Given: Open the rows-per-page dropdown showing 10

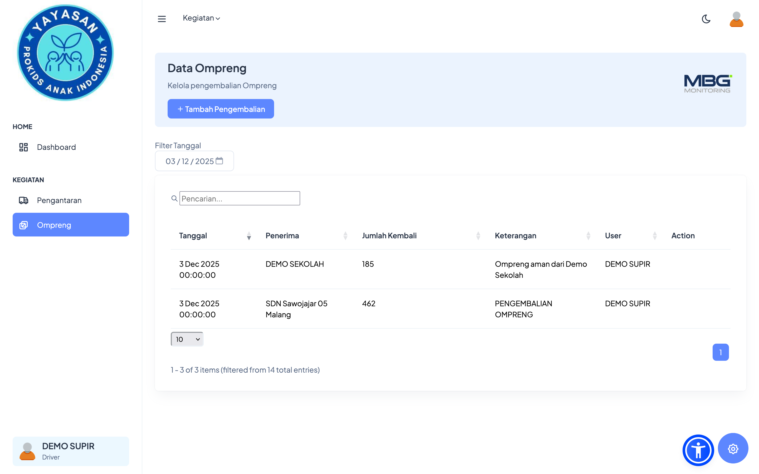Looking at the screenshot, I should (x=187, y=339).
